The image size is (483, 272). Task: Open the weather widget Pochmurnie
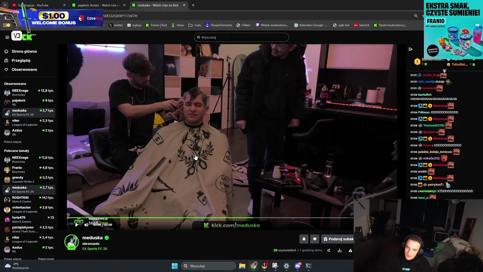(x=17, y=266)
